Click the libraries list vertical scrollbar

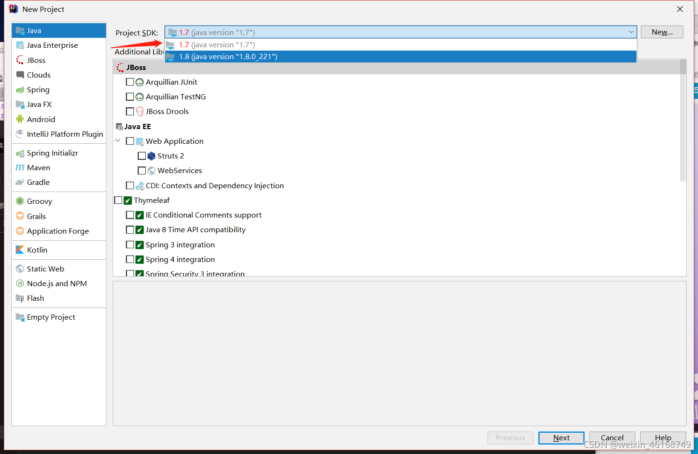[683, 121]
